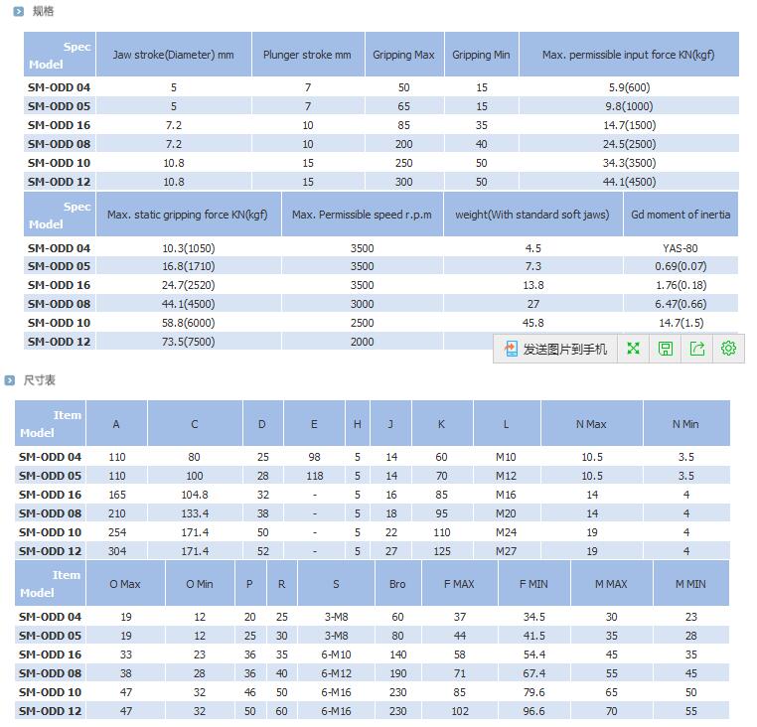Select the input force value 24.5(2500)
Viewport: 757px width, 727px height.
click(630, 144)
